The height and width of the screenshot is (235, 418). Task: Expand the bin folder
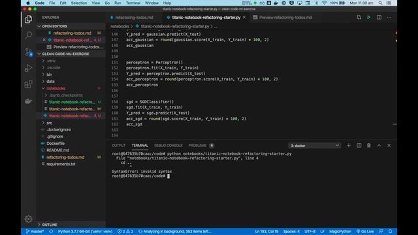[50, 74]
